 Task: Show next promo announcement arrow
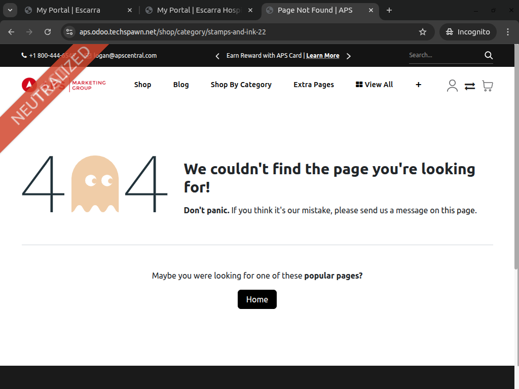tap(348, 56)
